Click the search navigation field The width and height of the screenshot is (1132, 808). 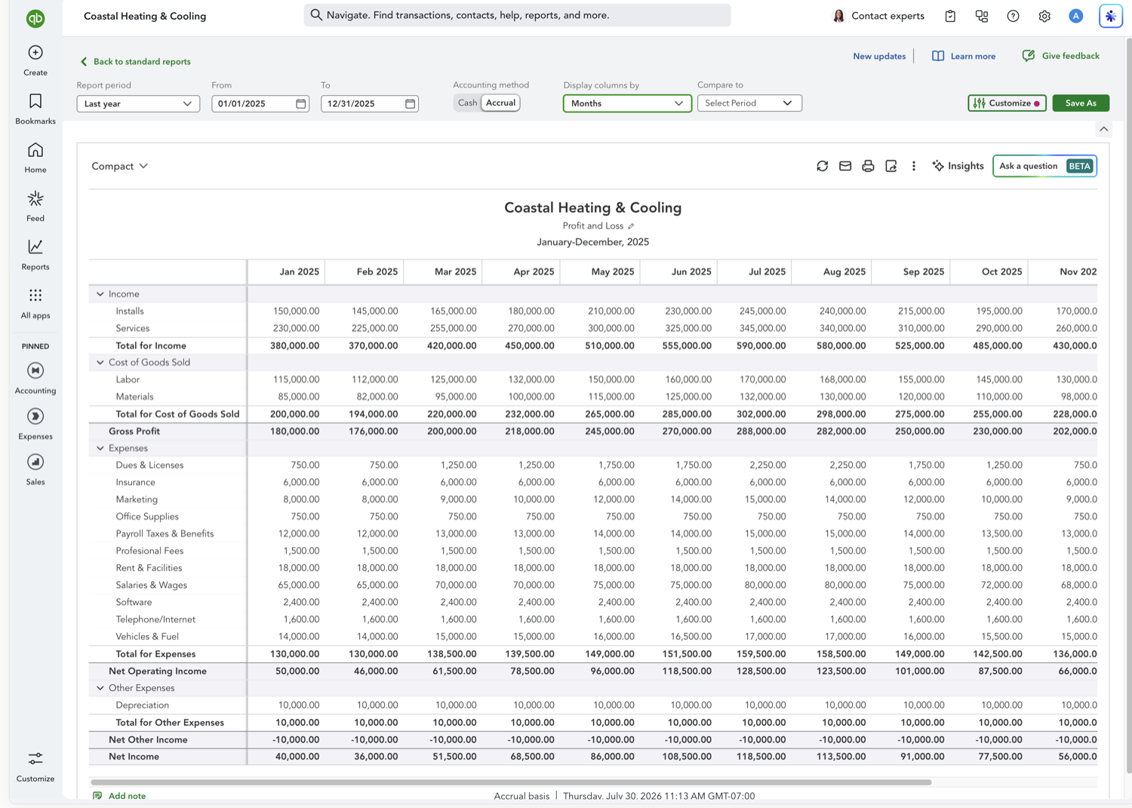pyautogui.click(x=517, y=15)
